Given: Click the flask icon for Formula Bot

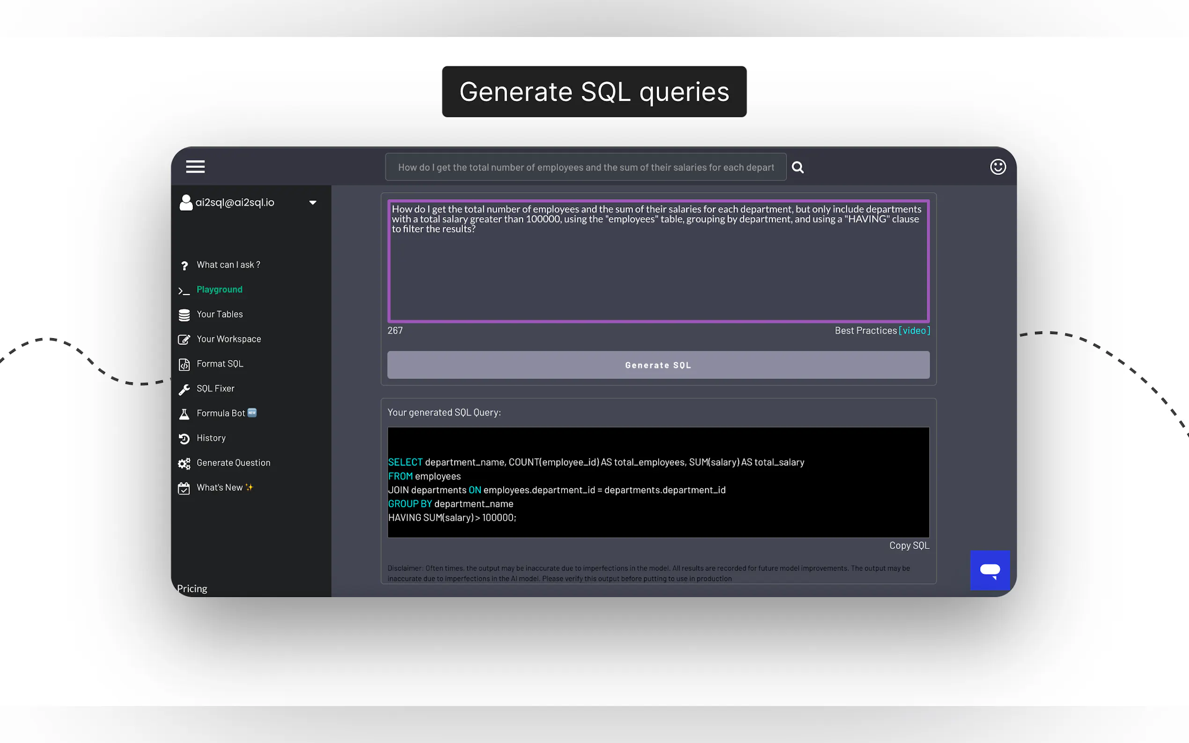Looking at the screenshot, I should (x=184, y=414).
